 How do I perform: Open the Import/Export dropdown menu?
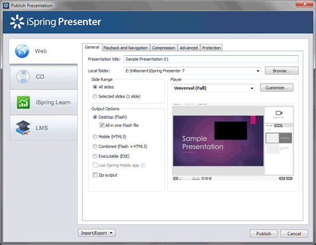click(97, 233)
